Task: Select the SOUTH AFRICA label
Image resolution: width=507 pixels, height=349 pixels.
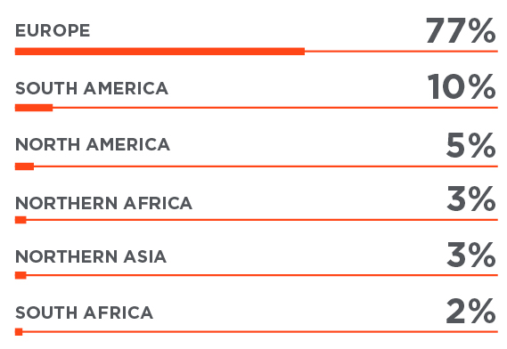Action: coord(84,312)
